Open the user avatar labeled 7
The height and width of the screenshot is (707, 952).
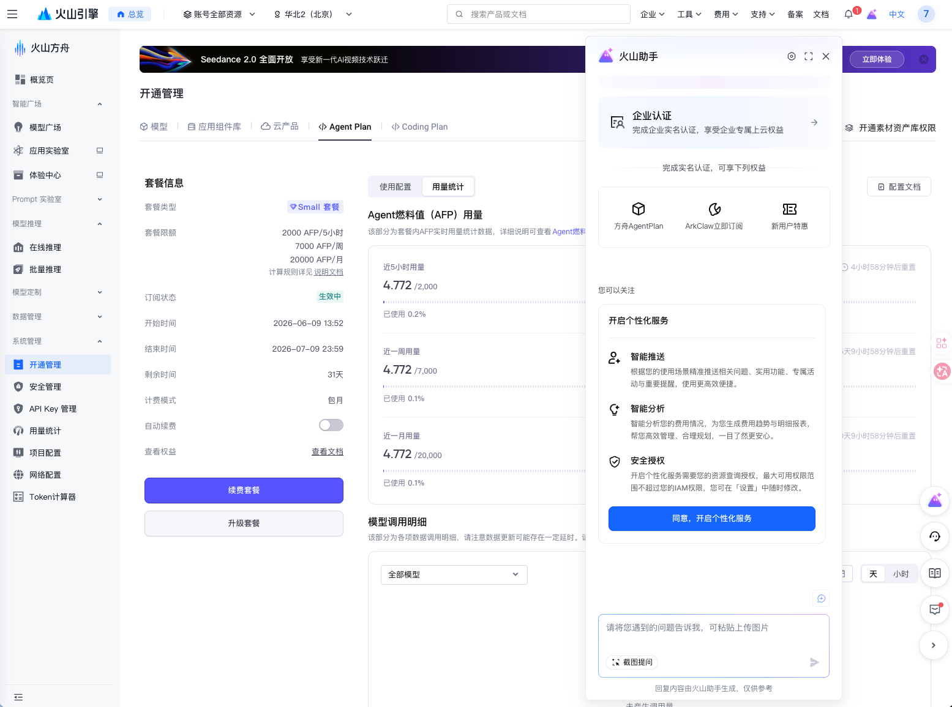click(x=926, y=14)
